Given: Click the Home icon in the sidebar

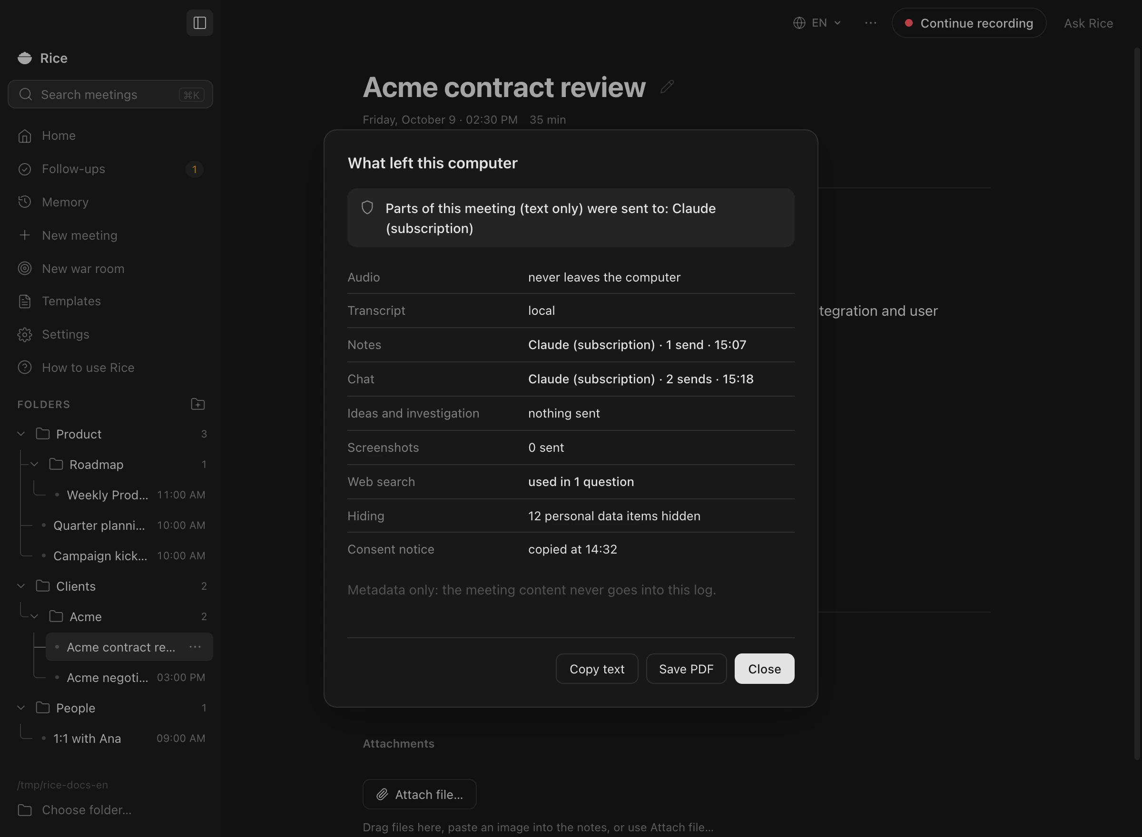Looking at the screenshot, I should click(x=25, y=136).
